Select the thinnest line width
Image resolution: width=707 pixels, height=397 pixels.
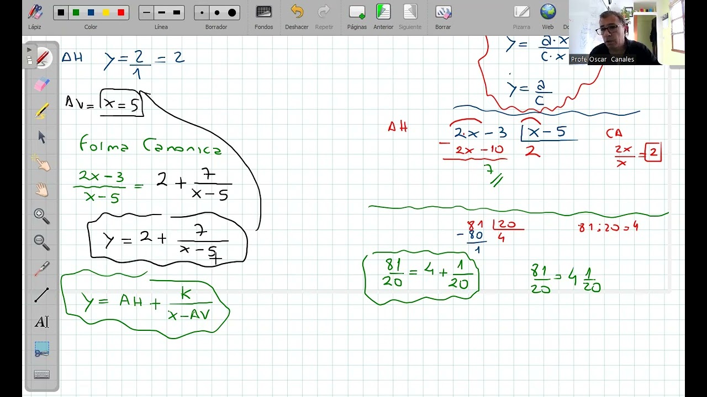[x=146, y=12]
